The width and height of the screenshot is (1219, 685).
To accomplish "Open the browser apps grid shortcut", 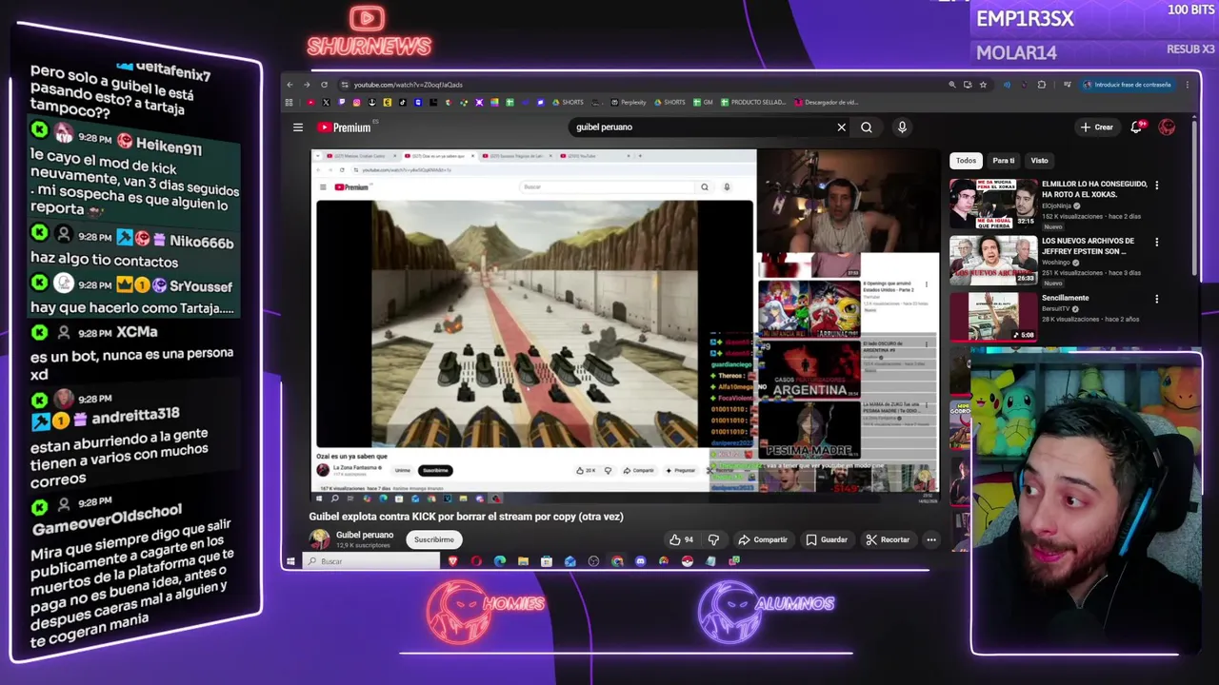I will pos(290,103).
